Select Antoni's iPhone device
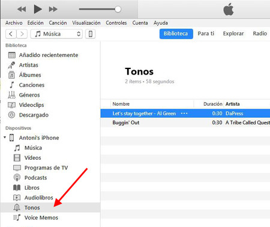 point(39,138)
